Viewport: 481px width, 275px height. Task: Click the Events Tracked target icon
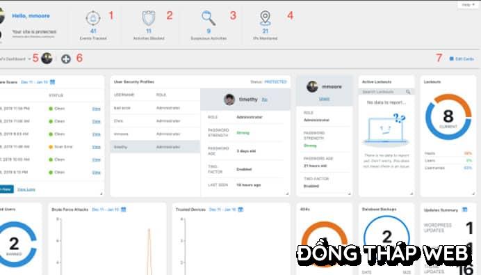[x=93, y=18]
